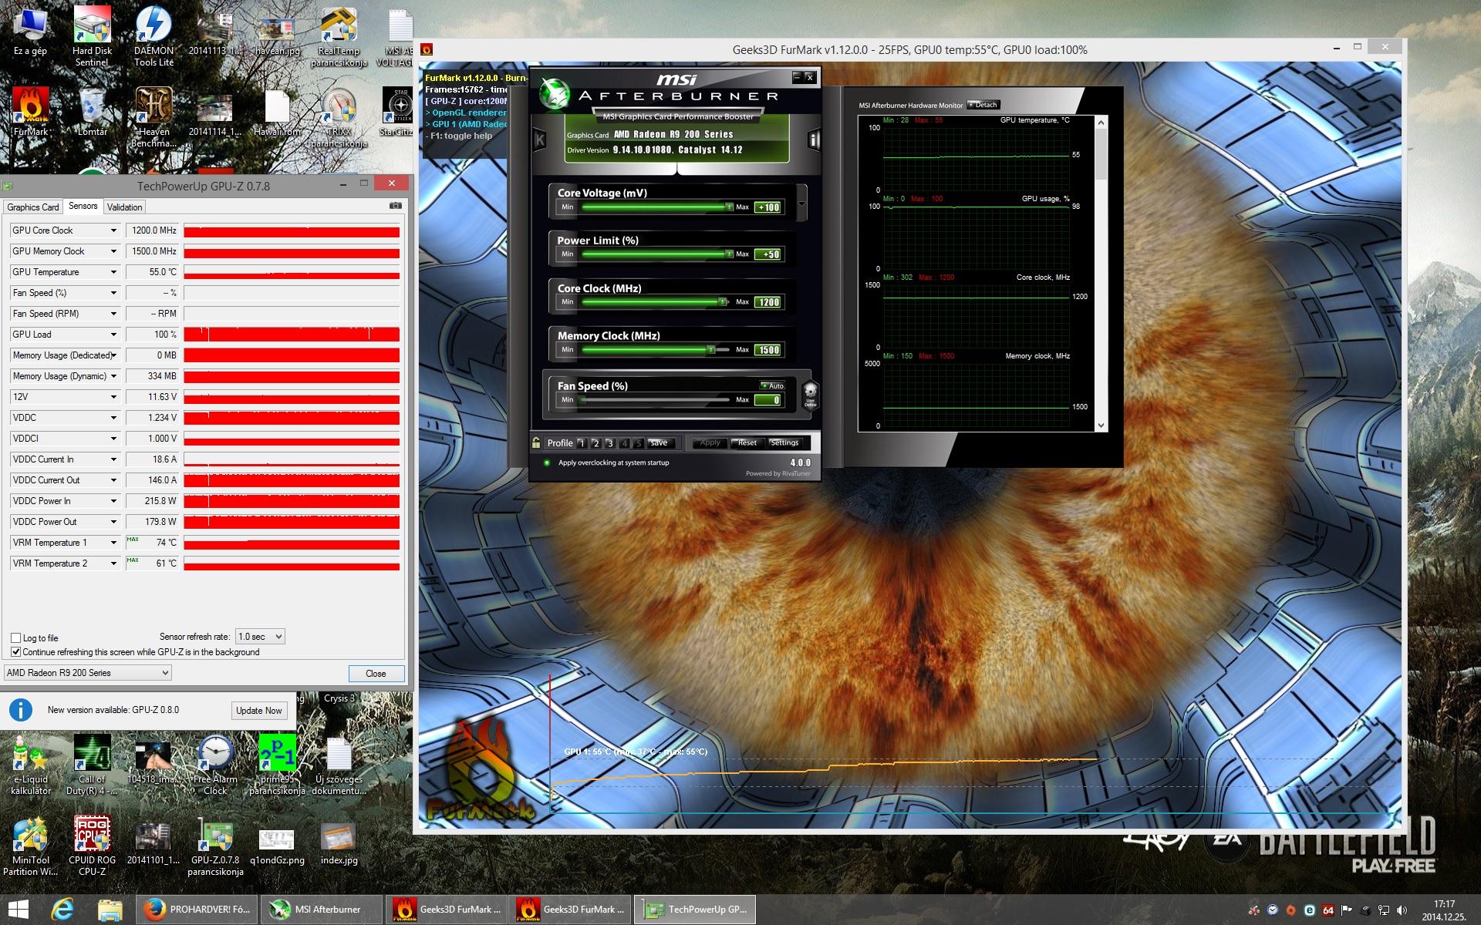
Task: Click the GPU-Z screenshot camera icon
Action: [396, 207]
